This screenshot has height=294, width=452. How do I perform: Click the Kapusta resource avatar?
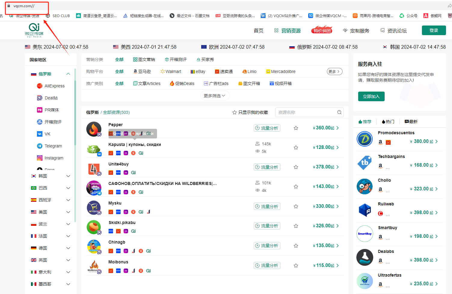pos(94,149)
